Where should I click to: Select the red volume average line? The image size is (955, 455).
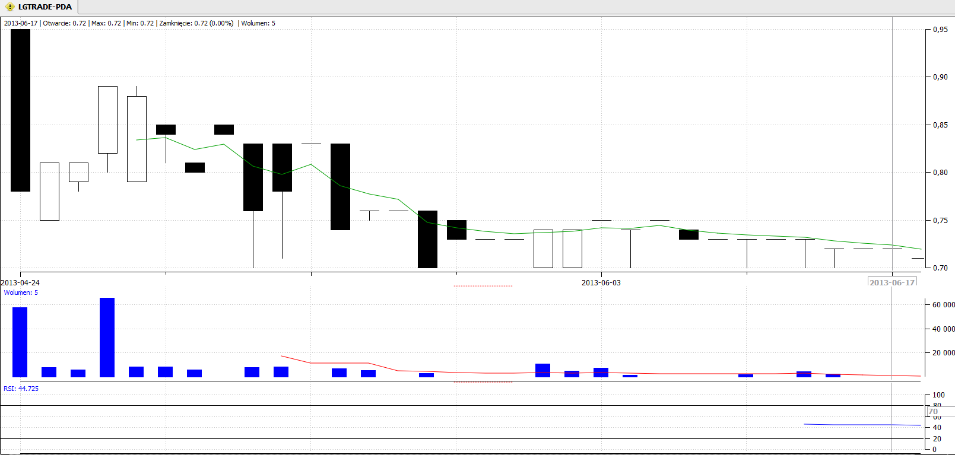[338, 362]
